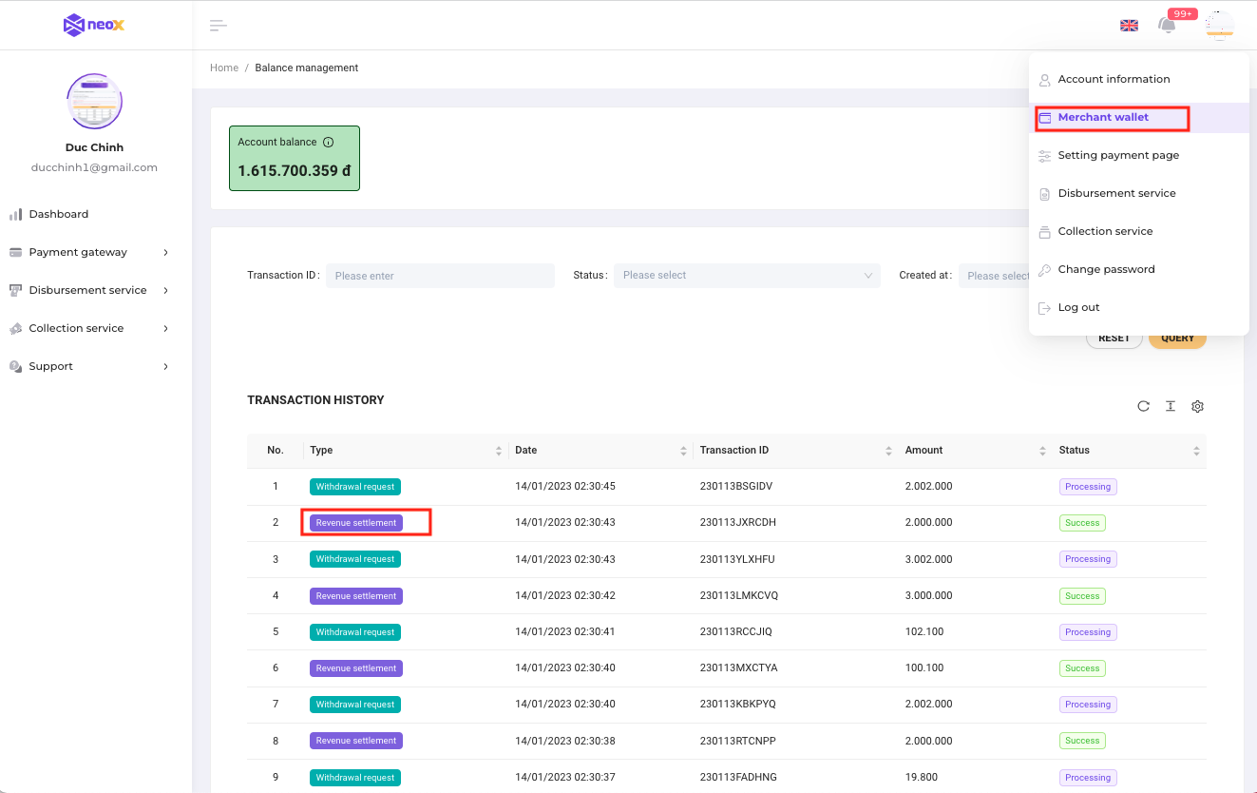
Task: Refresh the transaction history table
Action: [1144, 407]
